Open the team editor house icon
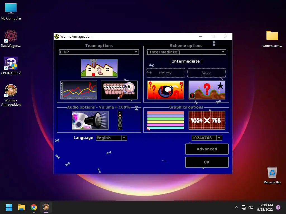This screenshot has width=286, height=214. [x=99, y=68]
